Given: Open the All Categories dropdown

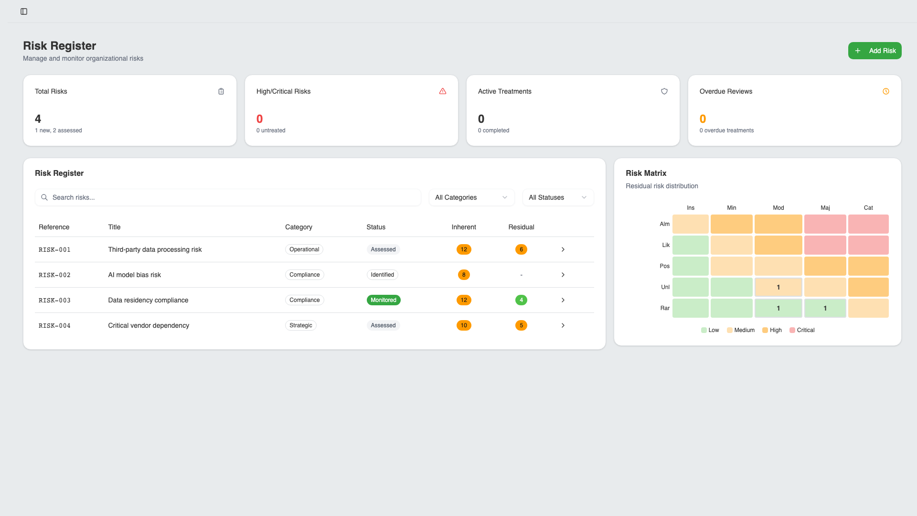Looking at the screenshot, I should point(471,197).
